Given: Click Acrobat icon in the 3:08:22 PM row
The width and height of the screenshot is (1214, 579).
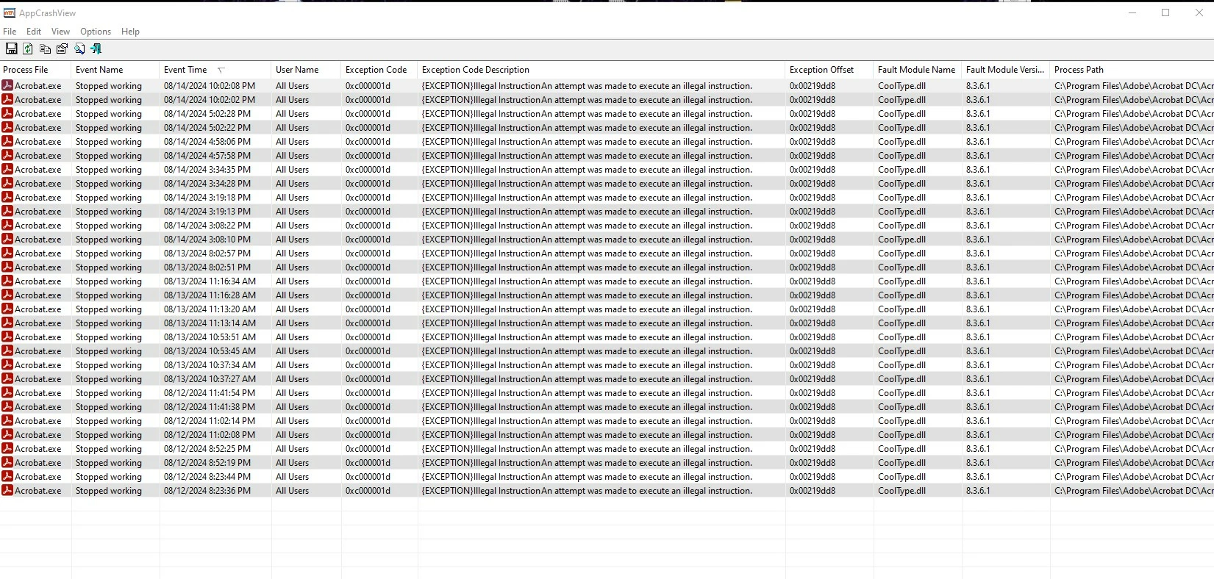Looking at the screenshot, I should click(7, 225).
